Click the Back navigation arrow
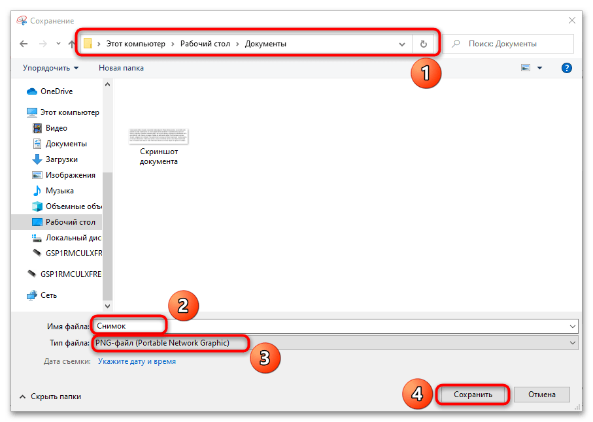Screen dimensions: 593x422 [24, 44]
